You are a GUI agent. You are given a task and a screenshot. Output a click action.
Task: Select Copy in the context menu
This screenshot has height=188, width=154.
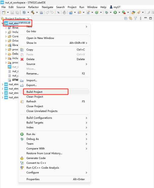tap(54, 50)
